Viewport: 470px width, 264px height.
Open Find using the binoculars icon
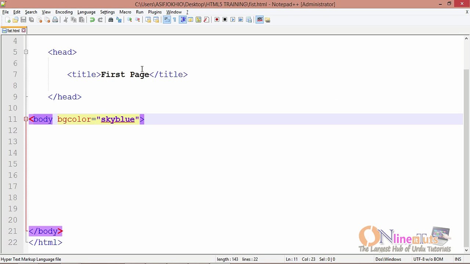(111, 20)
